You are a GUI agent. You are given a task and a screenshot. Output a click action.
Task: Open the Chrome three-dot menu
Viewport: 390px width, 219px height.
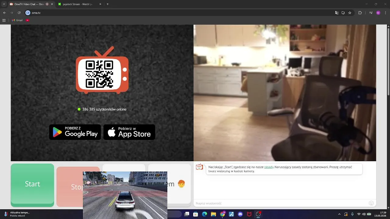click(386, 13)
